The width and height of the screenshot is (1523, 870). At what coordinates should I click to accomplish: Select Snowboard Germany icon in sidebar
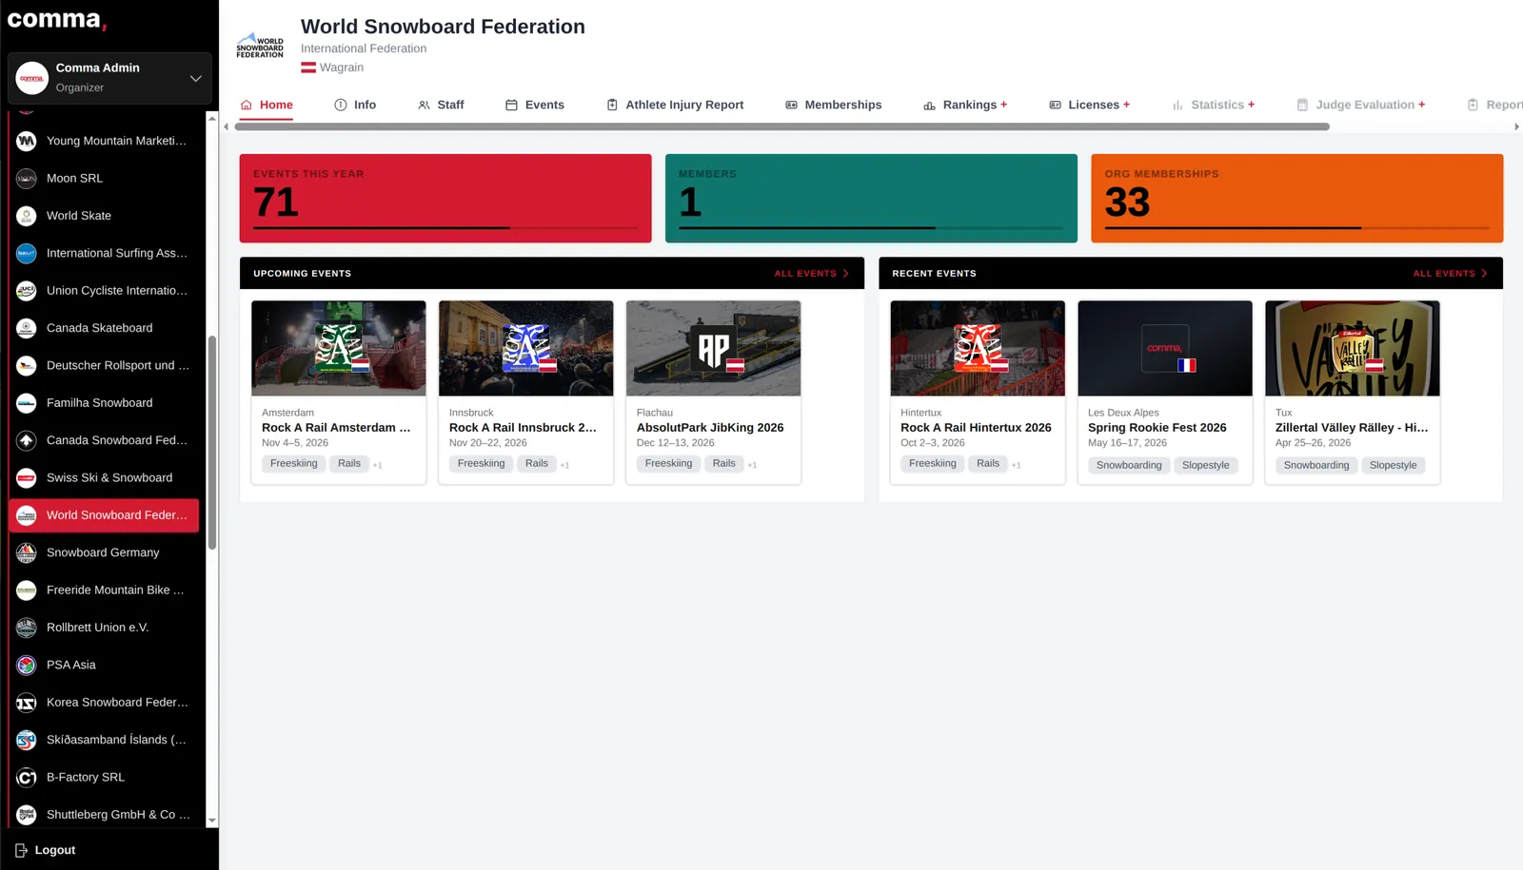[x=27, y=552]
